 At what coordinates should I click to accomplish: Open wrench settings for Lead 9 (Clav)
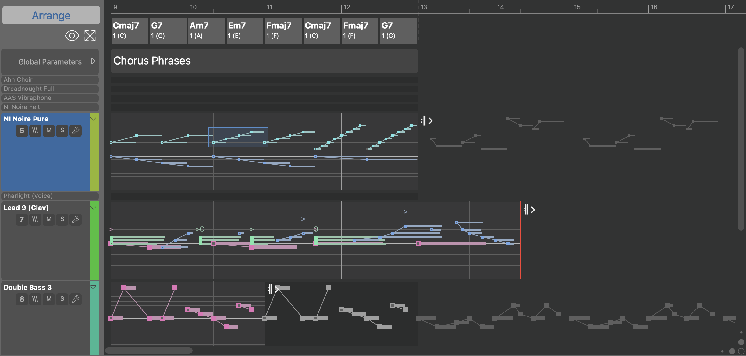[76, 219]
